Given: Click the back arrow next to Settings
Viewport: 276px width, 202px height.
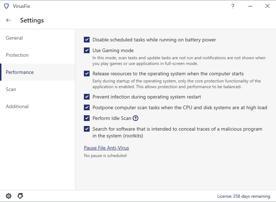Looking at the screenshot, I should [x=9, y=20].
